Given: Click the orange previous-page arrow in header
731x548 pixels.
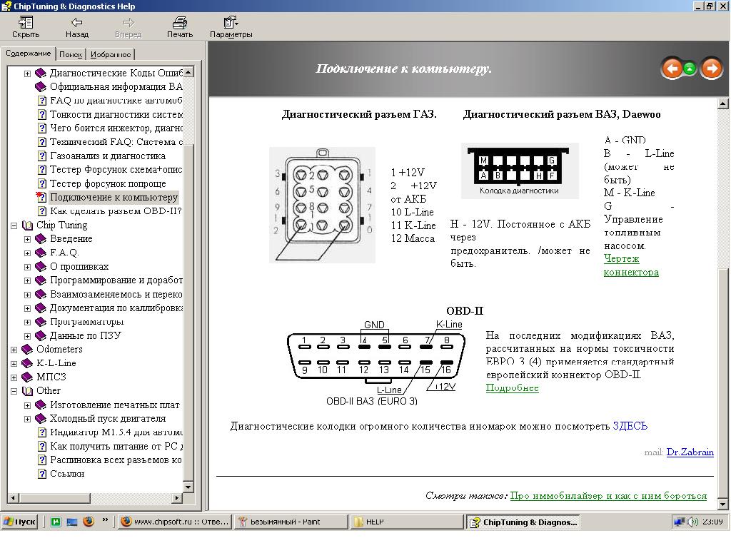Looking at the screenshot, I should pos(672,68).
